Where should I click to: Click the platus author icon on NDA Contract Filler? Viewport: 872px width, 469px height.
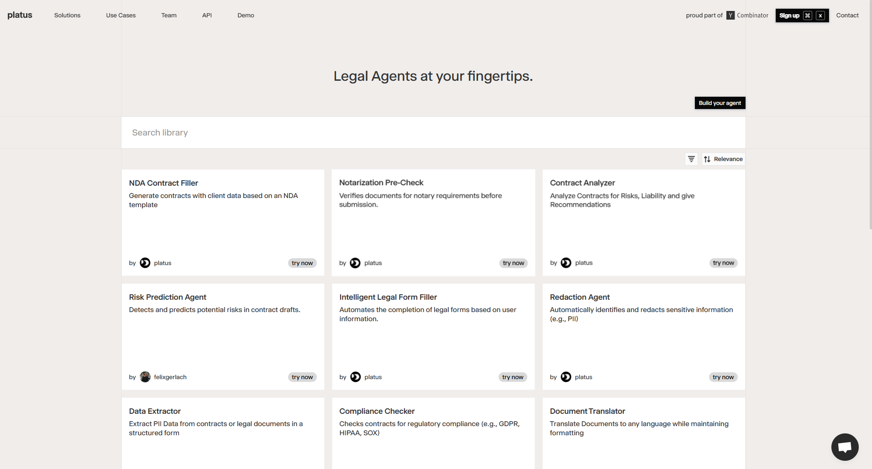coord(145,263)
